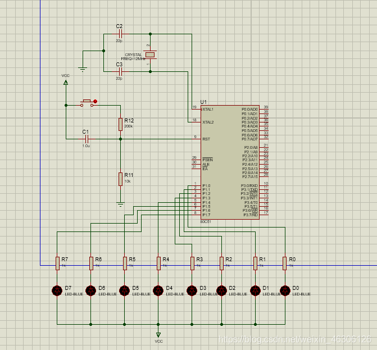Select resistor R11 symbol

[120, 179]
